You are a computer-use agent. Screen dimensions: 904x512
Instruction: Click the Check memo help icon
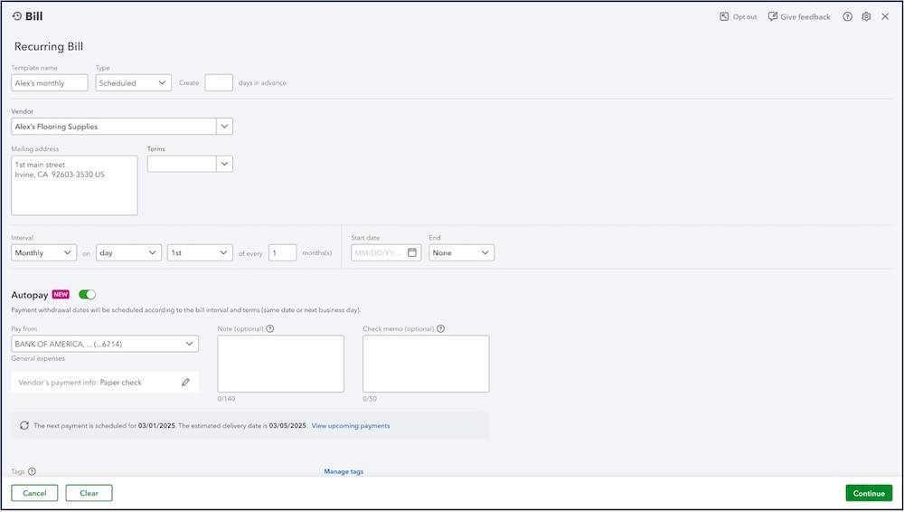click(x=440, y=329)
